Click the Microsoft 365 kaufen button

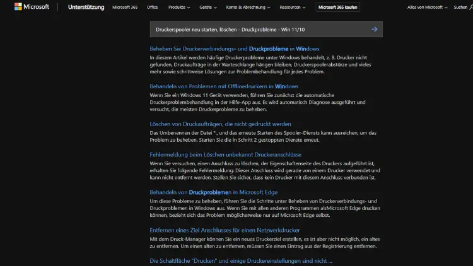point(337,7)
